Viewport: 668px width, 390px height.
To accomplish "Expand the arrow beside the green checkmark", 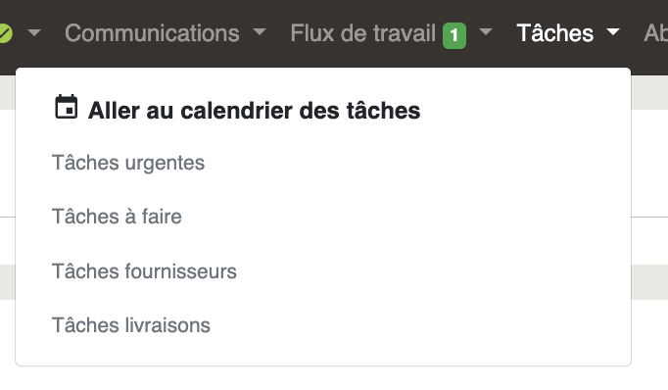I will [34, 32].
